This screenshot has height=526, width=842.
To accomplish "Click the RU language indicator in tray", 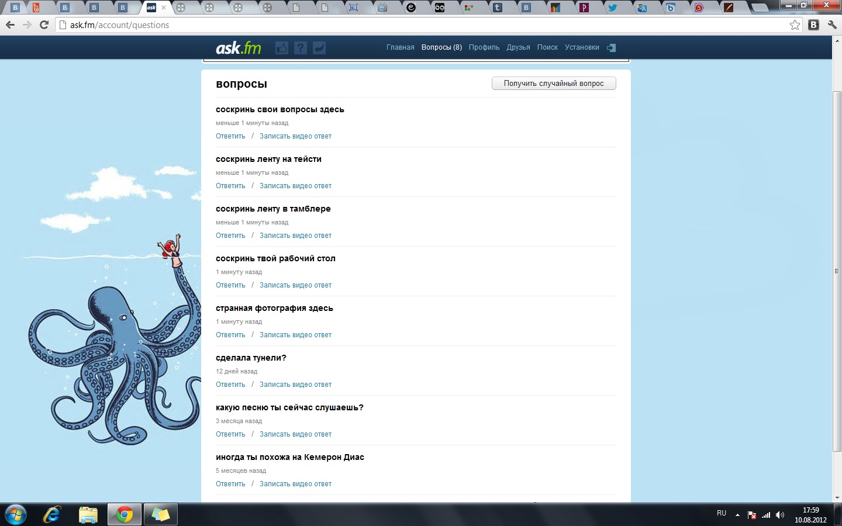I will tap(722, 513).
